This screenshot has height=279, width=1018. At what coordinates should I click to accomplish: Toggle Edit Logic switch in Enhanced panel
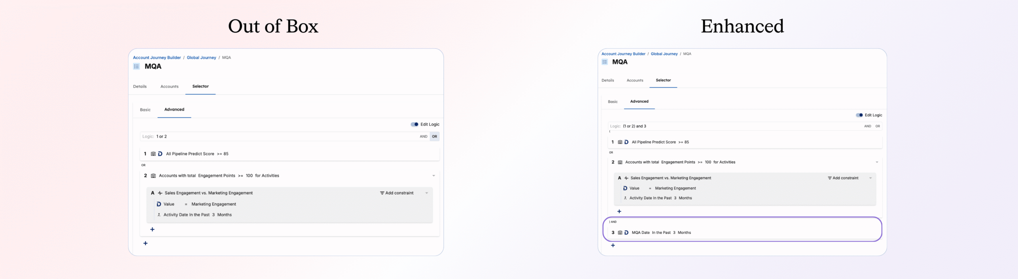(x=859, y=115)
